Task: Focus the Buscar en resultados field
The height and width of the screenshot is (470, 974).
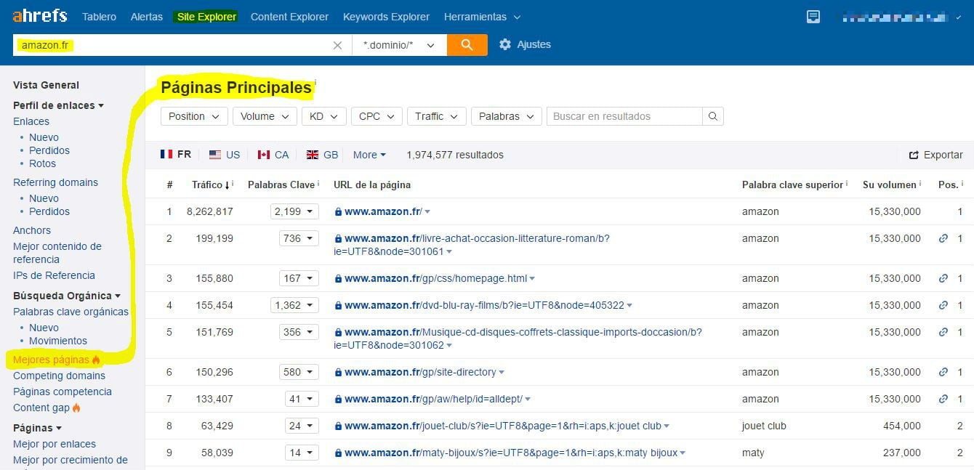Action: (624, 116)
